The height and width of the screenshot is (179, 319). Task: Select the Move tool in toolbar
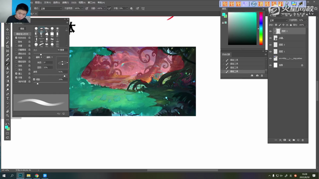tap(8, 29)
